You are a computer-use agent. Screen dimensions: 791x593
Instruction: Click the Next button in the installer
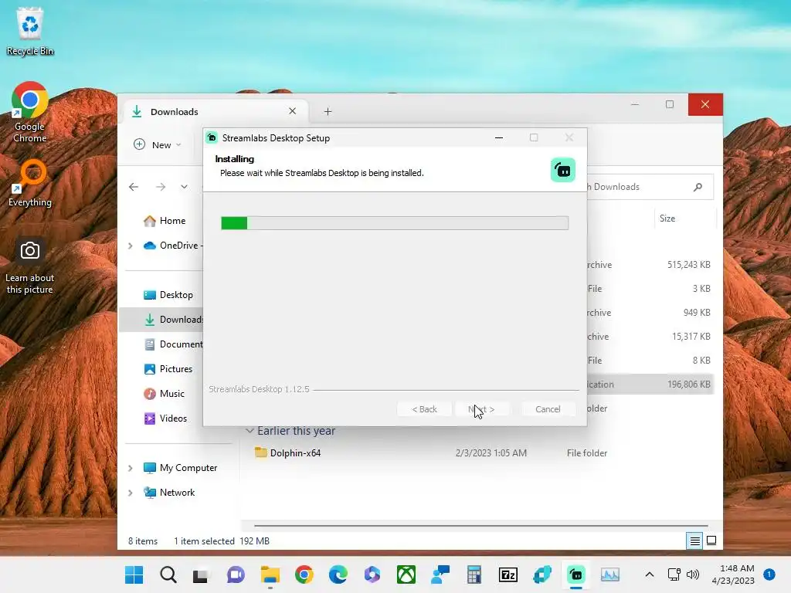click(482, 409)
